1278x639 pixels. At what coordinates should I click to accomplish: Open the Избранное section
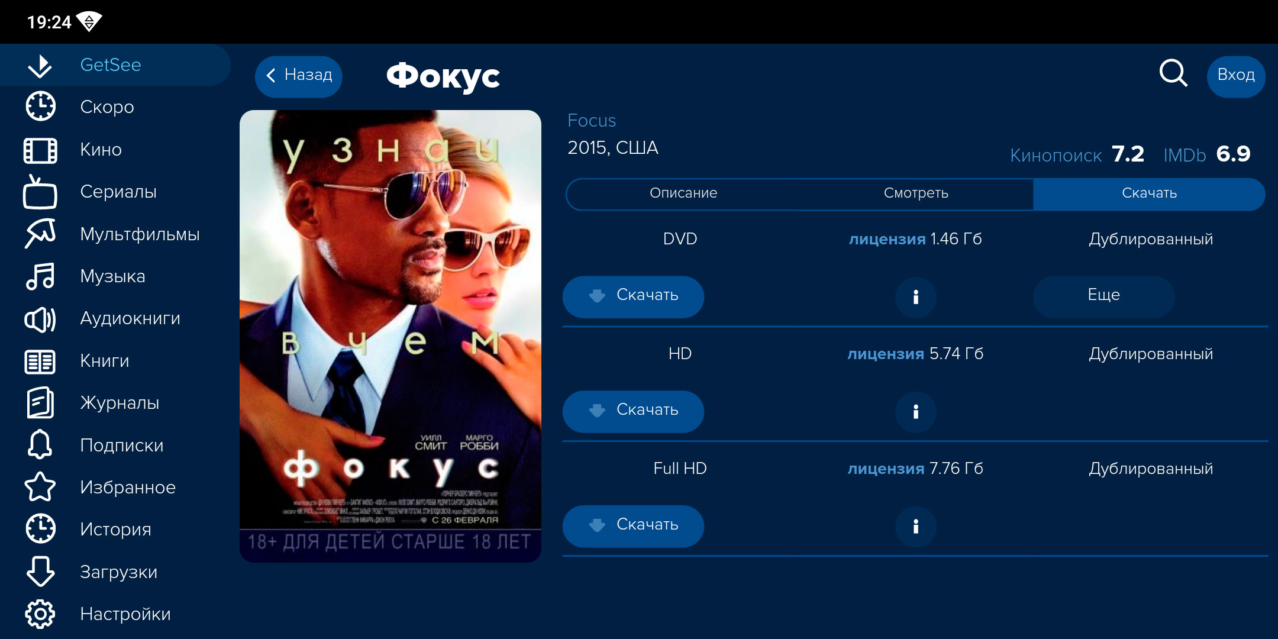pyautogui.click(x=115, y=488)
